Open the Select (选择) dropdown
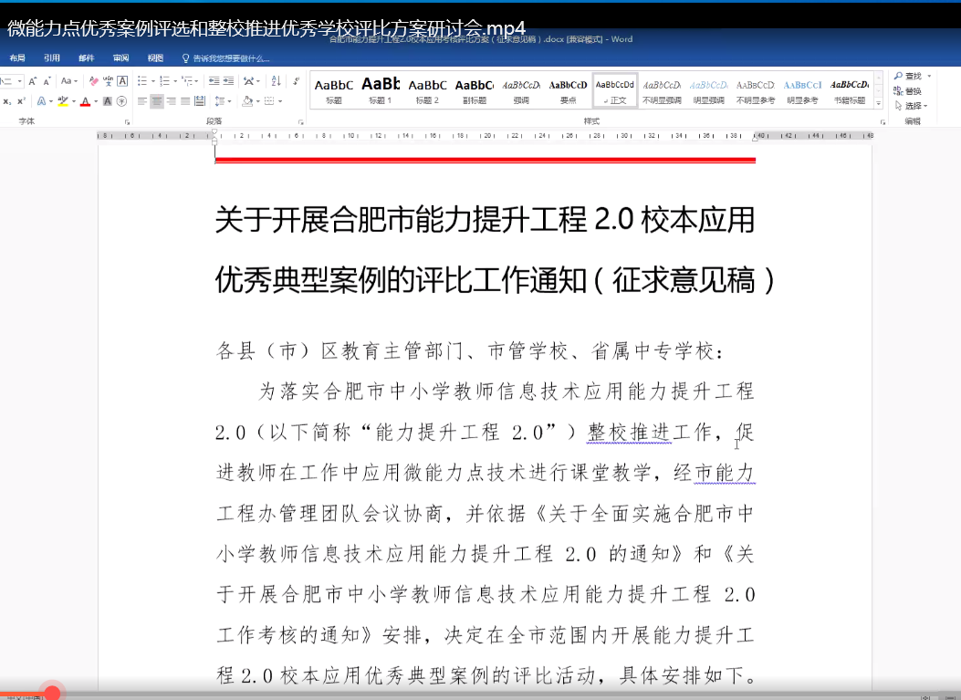 coord(912,106)
